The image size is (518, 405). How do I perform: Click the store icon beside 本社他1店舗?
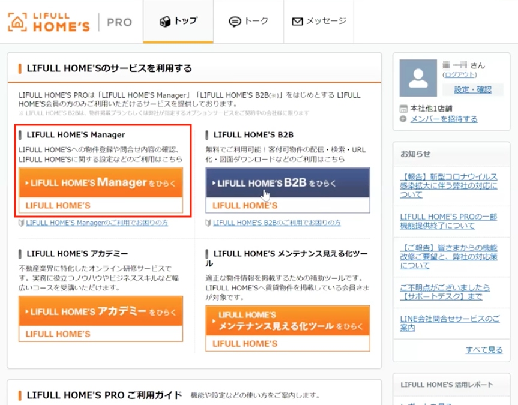(403, 109)
